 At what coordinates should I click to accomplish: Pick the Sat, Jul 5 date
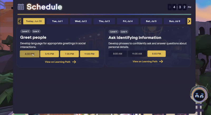pyautogui.click(x=151, y=21)
